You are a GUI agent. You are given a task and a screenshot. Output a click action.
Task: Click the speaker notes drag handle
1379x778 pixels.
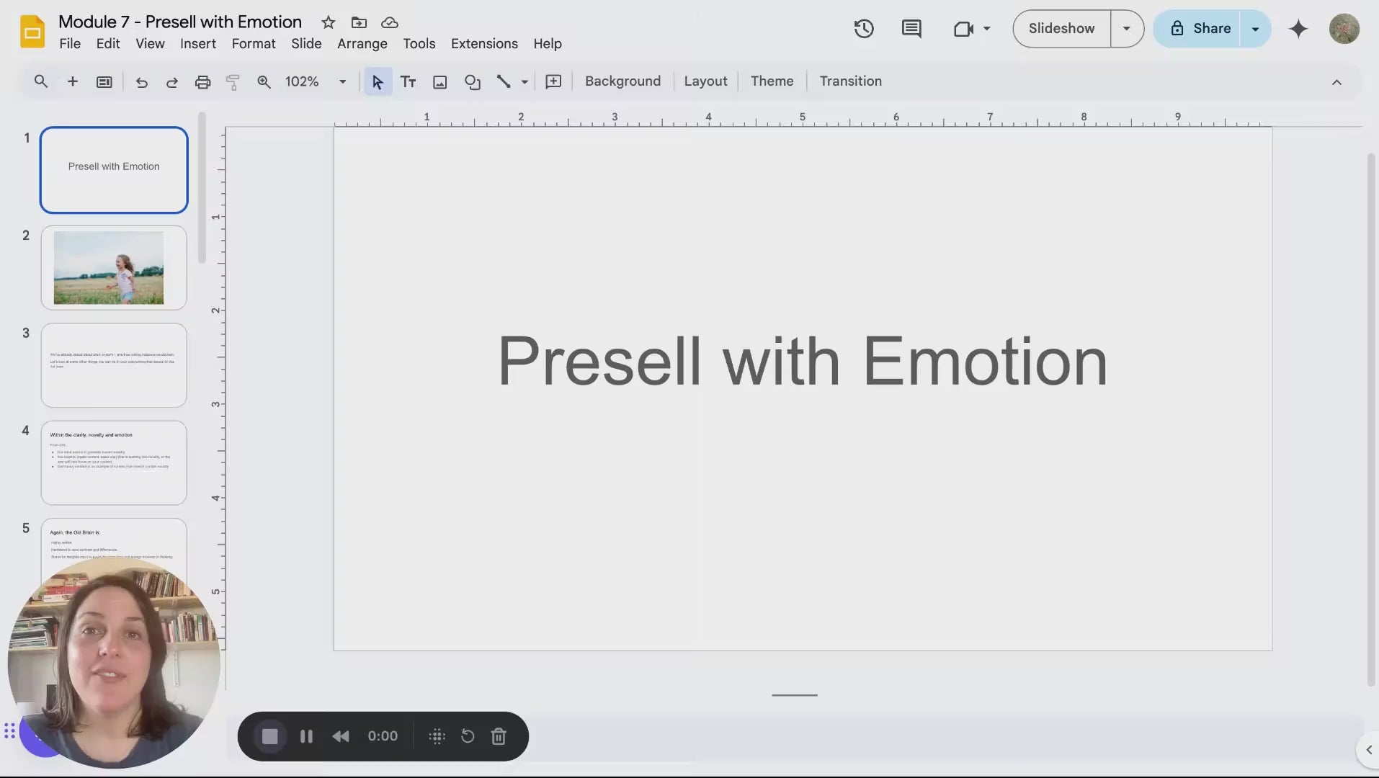[794, 695]
